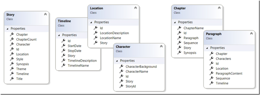
Task: Click wrench icon beside ChapterCount in Story
Action: 12,39
